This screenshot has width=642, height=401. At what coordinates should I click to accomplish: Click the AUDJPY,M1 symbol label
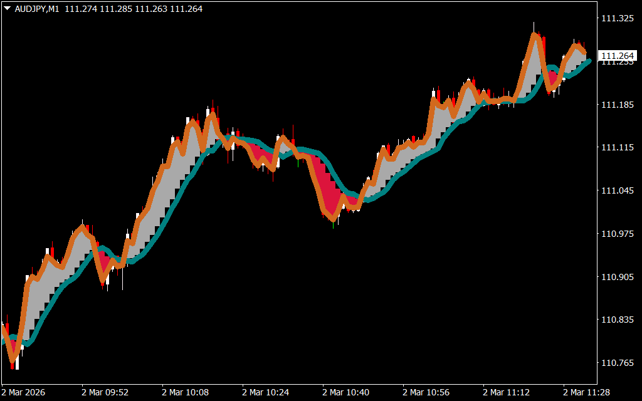tap(37, 9)
